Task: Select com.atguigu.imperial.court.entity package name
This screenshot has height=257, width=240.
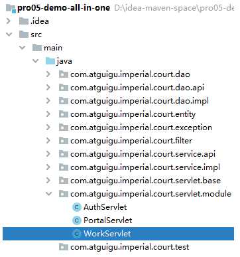Action: [x=133, y=114]
